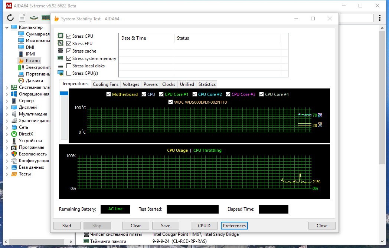Switch to the Cooling Fans tab
Image resolution: width=389 pixels, height=248 pixels.
pos(106,84)
